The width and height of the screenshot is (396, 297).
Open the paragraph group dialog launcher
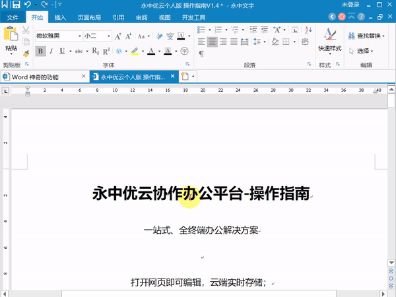[x=309, y=64]
